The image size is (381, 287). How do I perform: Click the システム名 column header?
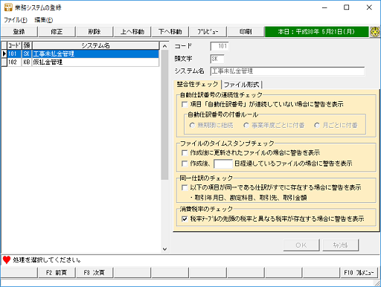click(x=95, y=45)
